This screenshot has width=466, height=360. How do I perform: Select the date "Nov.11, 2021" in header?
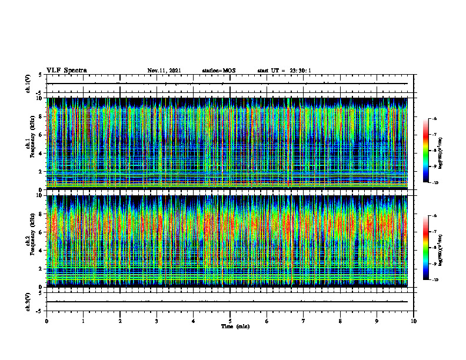point(164,71)
